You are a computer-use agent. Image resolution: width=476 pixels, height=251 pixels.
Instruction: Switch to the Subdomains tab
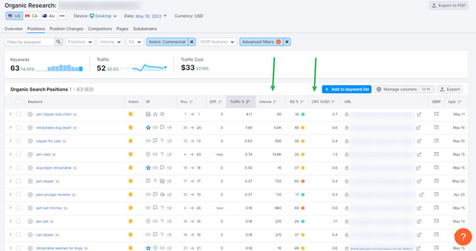tap(145, 29)
